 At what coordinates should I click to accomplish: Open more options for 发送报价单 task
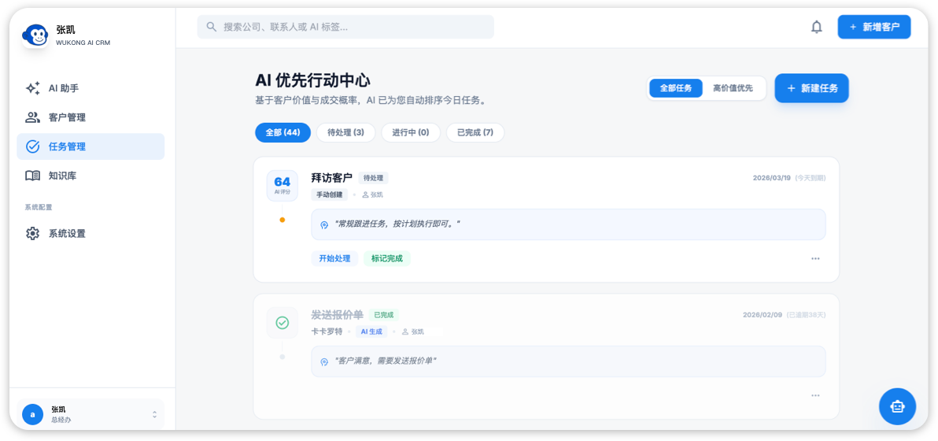point(815,395)
